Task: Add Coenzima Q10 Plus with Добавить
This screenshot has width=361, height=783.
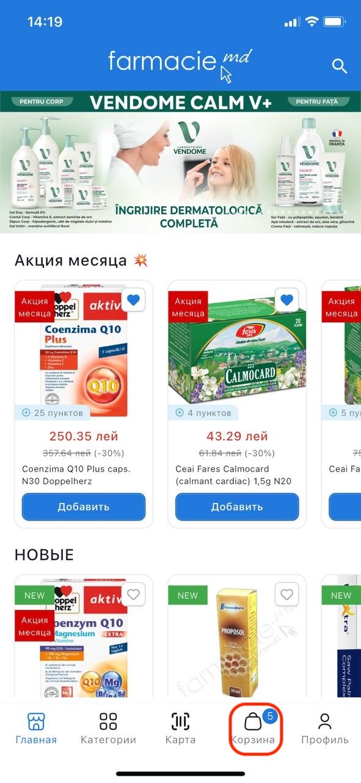Action: pos(84,507)
